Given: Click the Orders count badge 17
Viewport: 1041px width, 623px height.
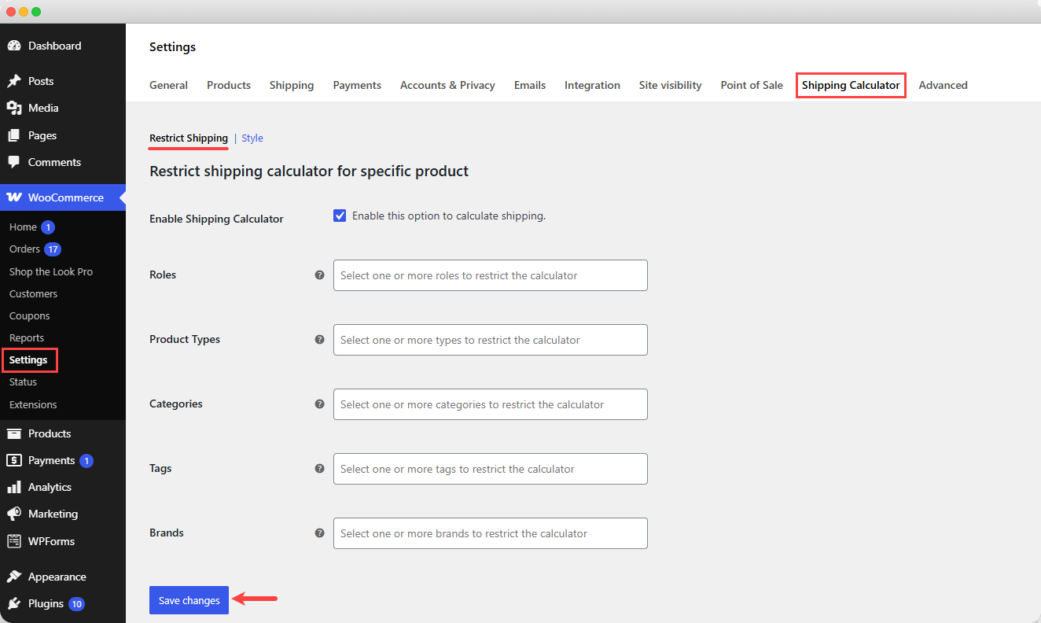Looking at the screenshot, I should click(x=53, y=249).
